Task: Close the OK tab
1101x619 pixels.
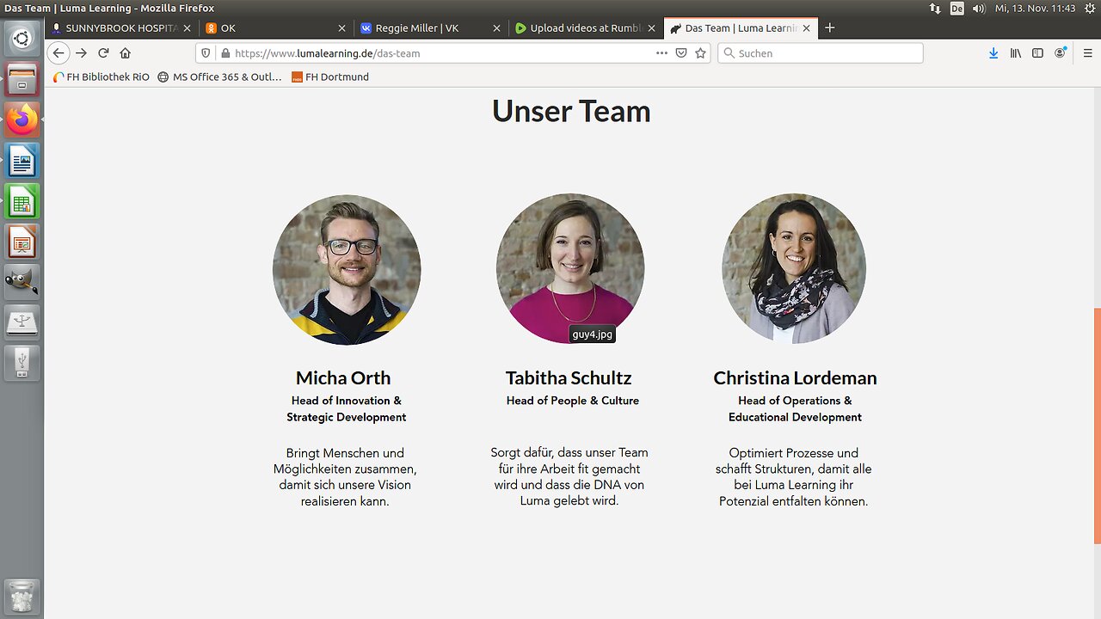Action: point(341,28)
